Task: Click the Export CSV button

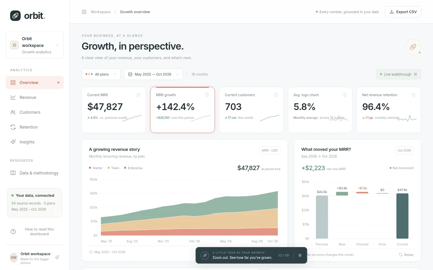Action: click(x=403, y=12)
